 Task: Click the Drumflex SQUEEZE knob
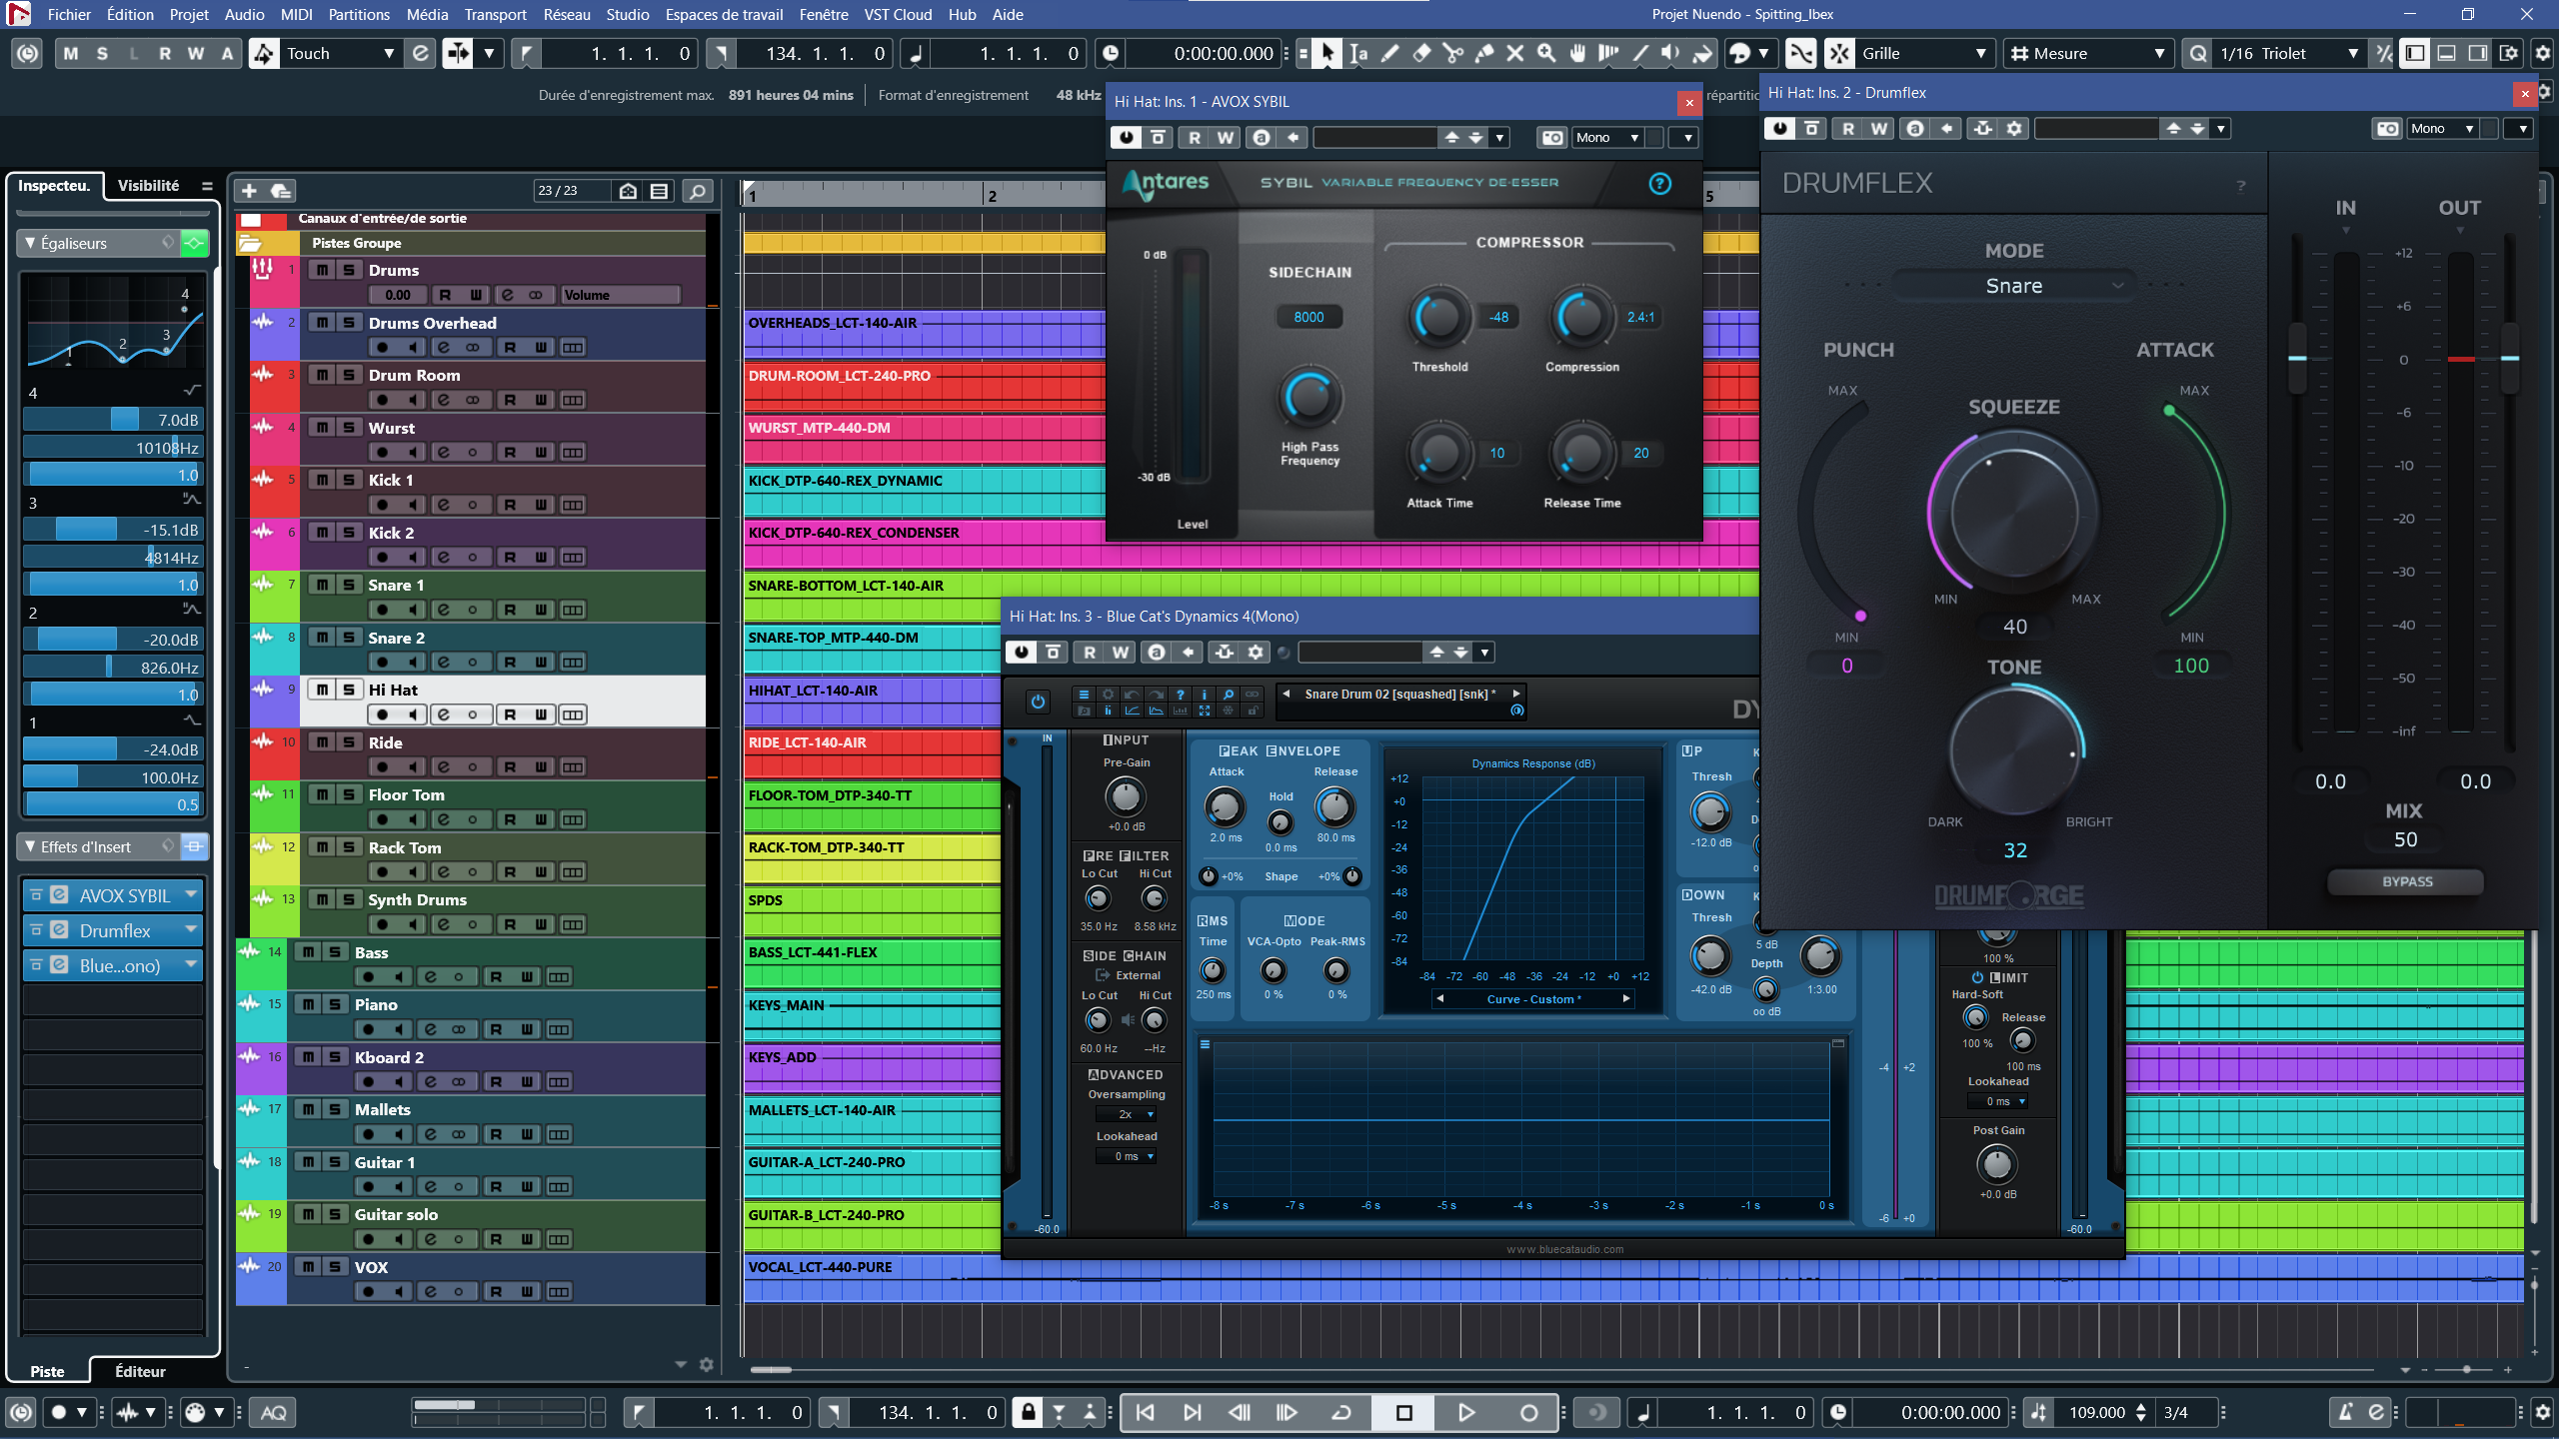point(2014,511)
